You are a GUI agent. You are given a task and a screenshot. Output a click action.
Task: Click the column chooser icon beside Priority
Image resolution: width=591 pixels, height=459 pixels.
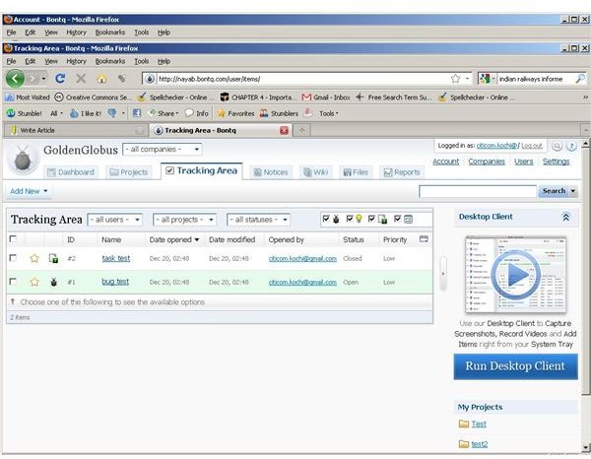(x=424, y=239)
